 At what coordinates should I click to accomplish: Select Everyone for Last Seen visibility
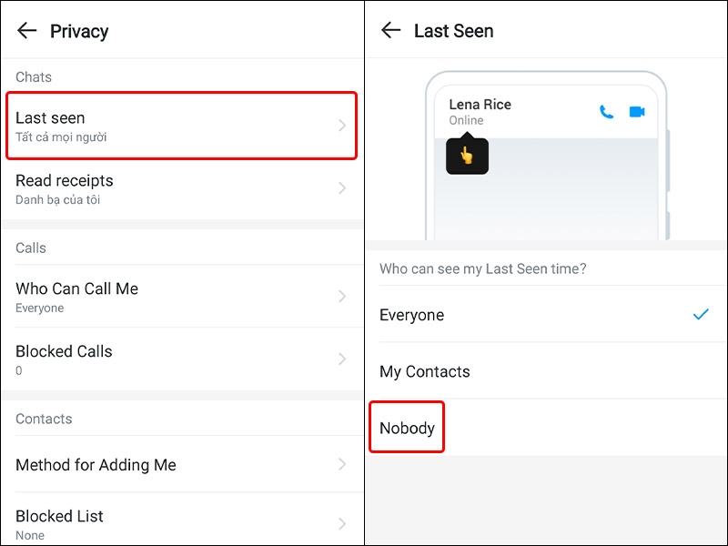[546, 315]
